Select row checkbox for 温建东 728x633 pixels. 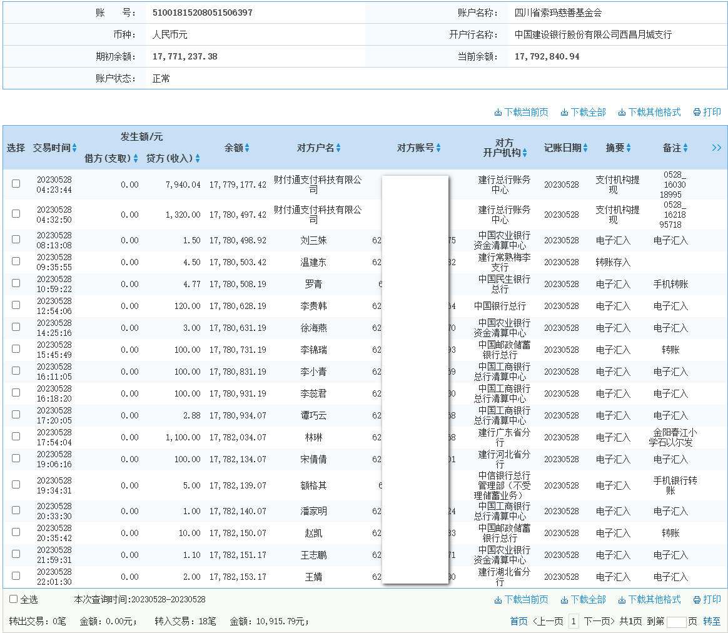tap(16, 261)
